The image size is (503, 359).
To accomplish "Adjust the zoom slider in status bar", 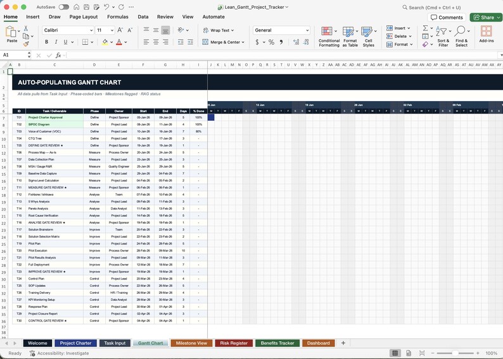I will coord(455,353).
